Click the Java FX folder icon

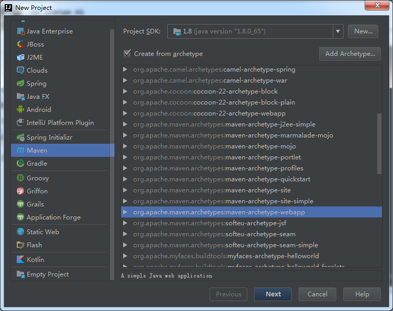coord(20,96)
